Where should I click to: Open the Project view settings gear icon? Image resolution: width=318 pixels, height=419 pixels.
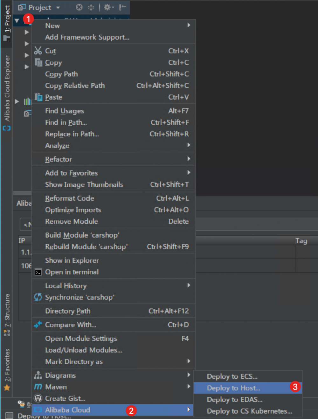tap(107, 7)
